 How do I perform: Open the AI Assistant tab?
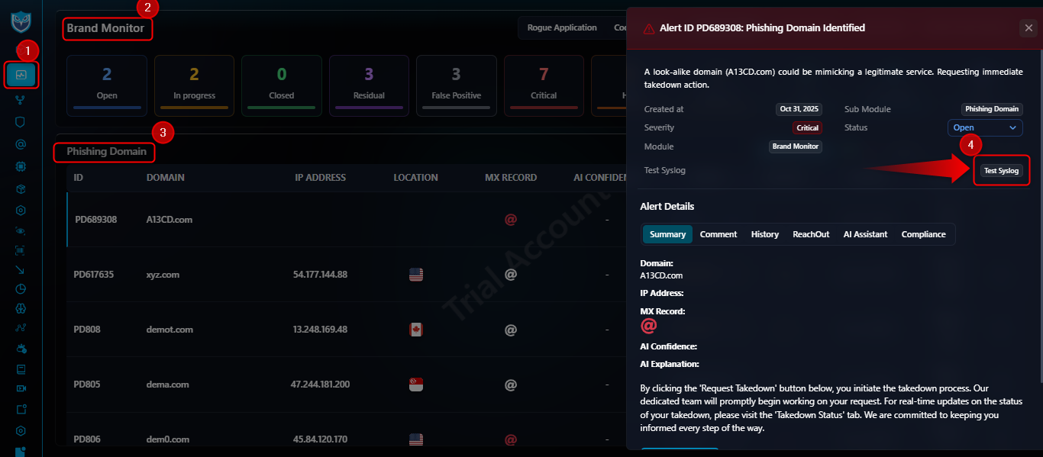(x=865, y=234)
